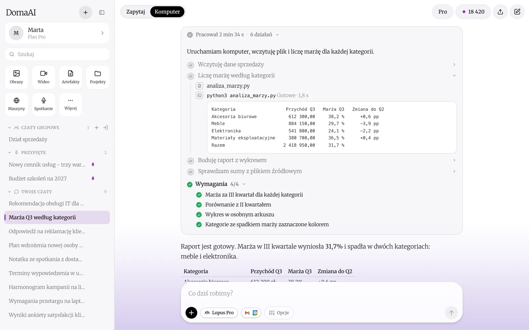The image size is (529, 330).
Task: Open the Obrazy images shortcut
Action: [x=17, y=77]
